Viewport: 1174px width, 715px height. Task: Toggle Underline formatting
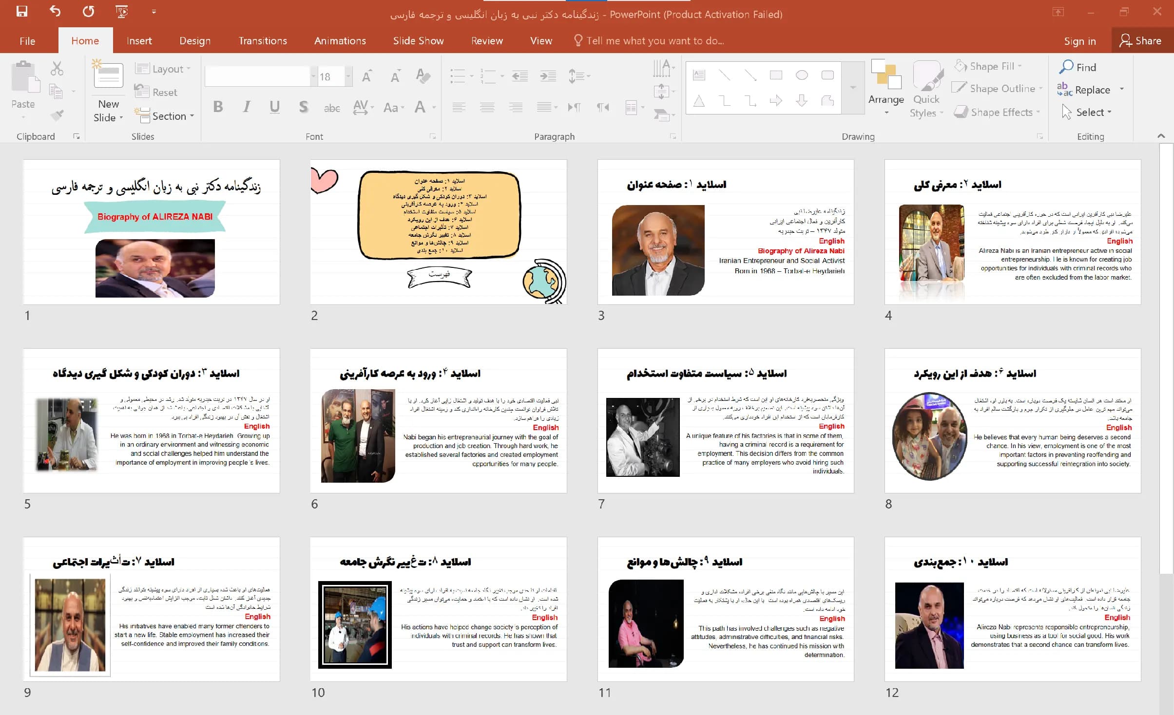pos(275,107)
